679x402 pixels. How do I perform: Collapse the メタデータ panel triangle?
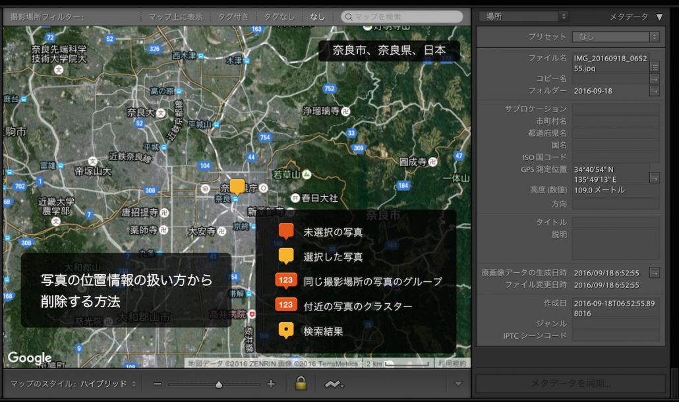[x=659, y=17]
